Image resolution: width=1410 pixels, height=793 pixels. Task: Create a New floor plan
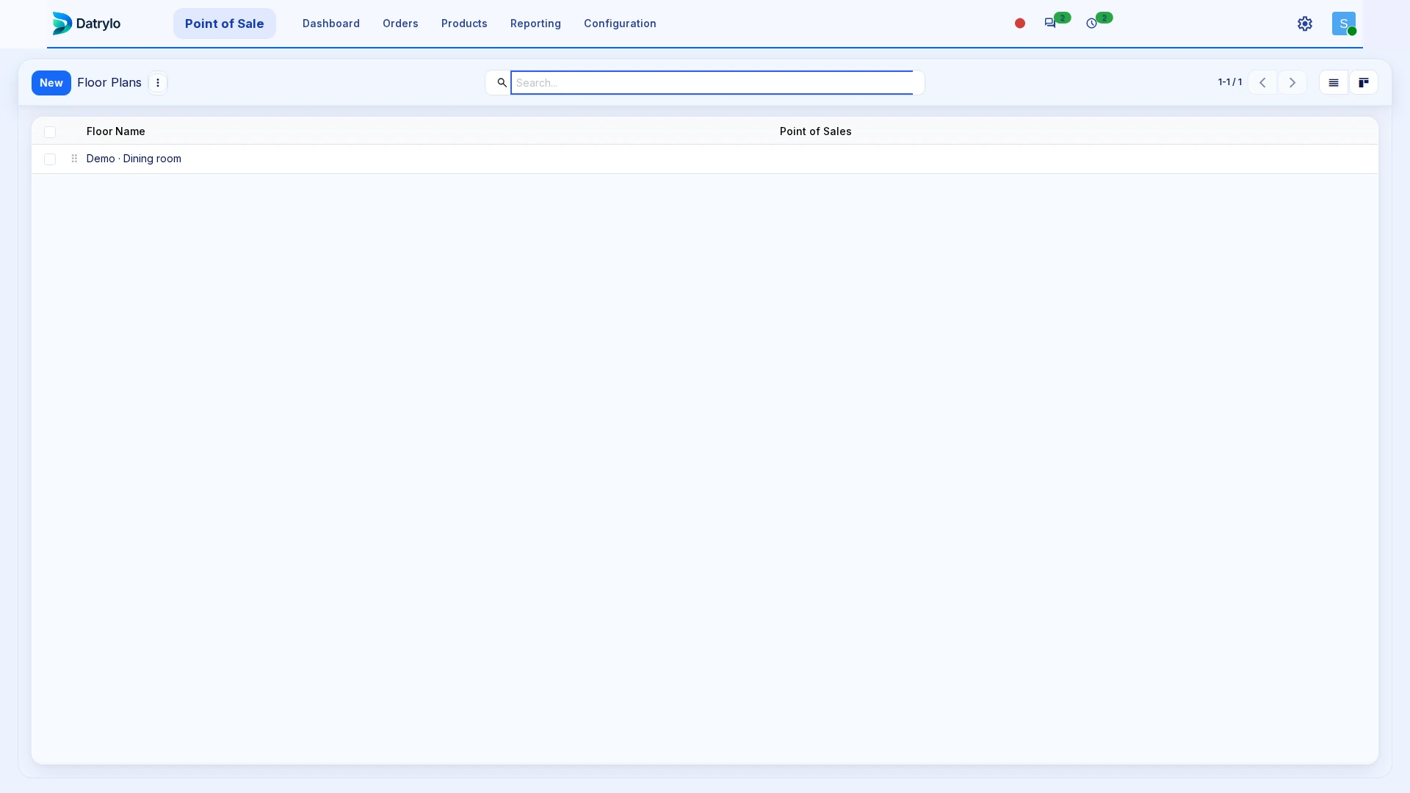click(51, 83)
